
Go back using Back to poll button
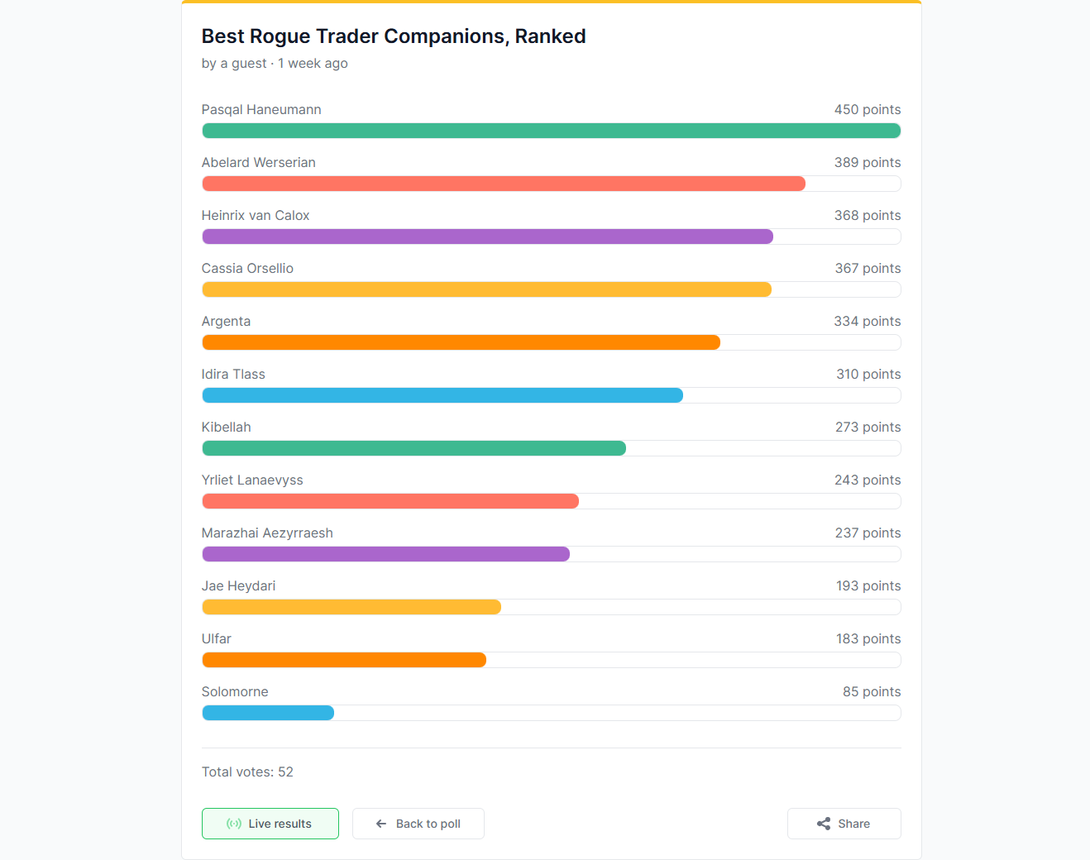[418, 824]
